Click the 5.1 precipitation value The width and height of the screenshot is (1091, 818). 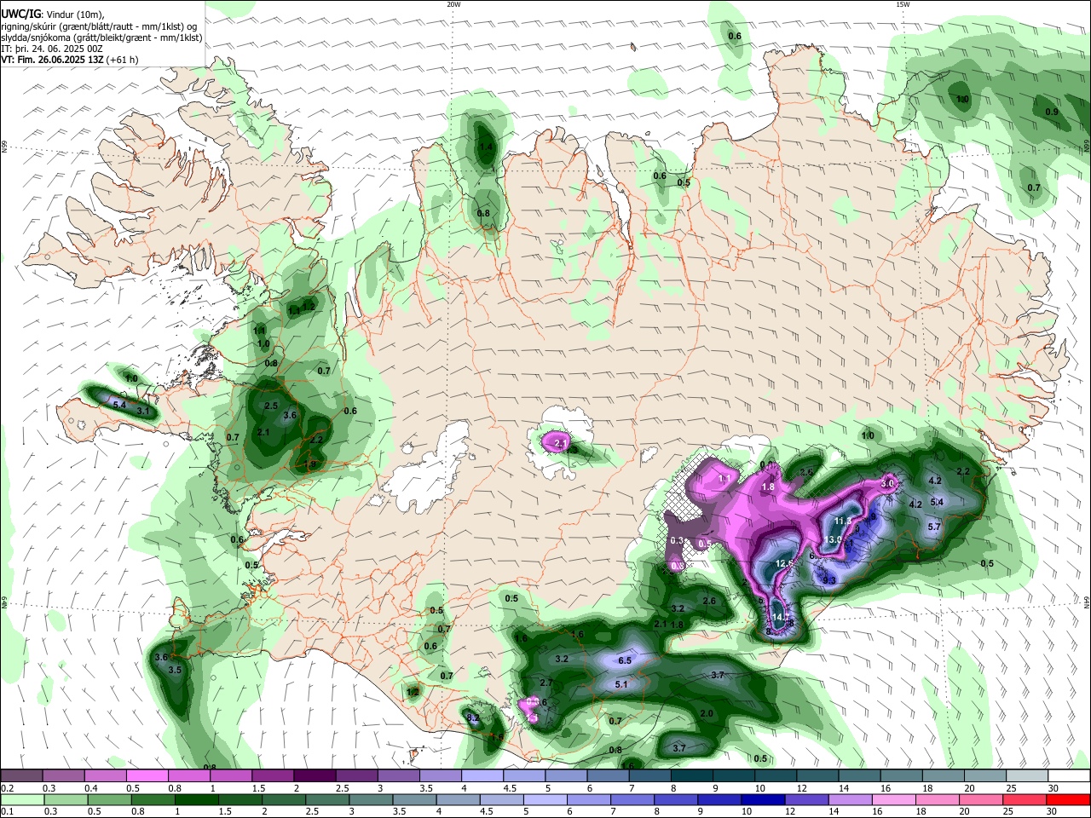pyautogui.click(x=621, y=684)
